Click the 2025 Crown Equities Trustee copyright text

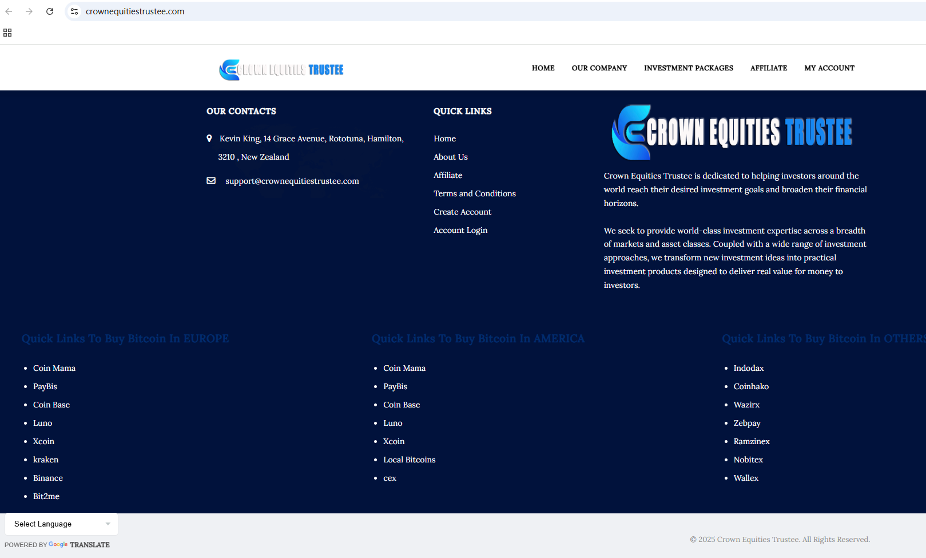pyautogui.click(x=780, y=539)
